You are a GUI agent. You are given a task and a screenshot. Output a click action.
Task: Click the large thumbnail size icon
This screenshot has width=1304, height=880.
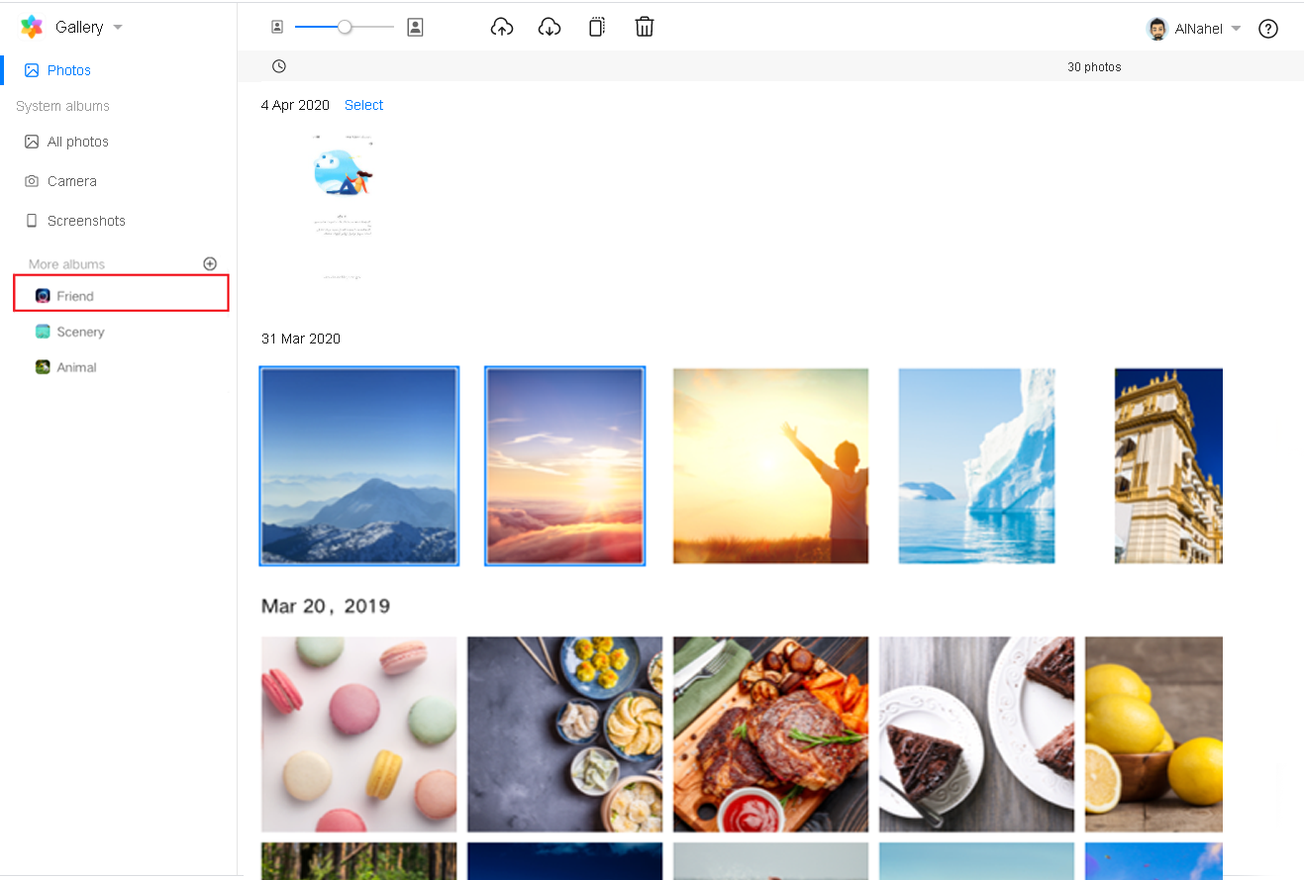click(x=415, y=28)
